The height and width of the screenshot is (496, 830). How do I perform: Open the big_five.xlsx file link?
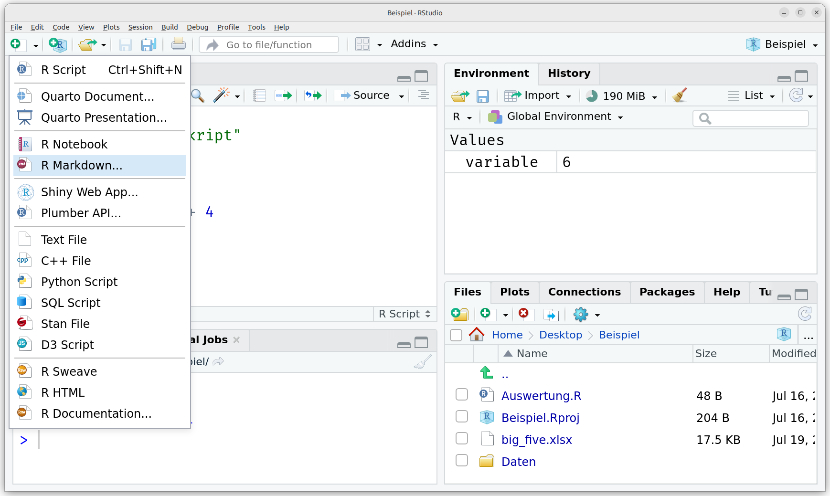point(537,440)
